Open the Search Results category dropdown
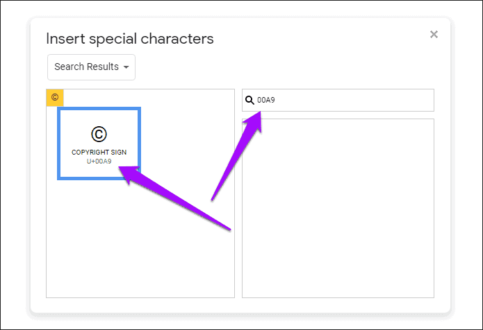The width and height of the screenshot is (483, 330). coord(91,67)
